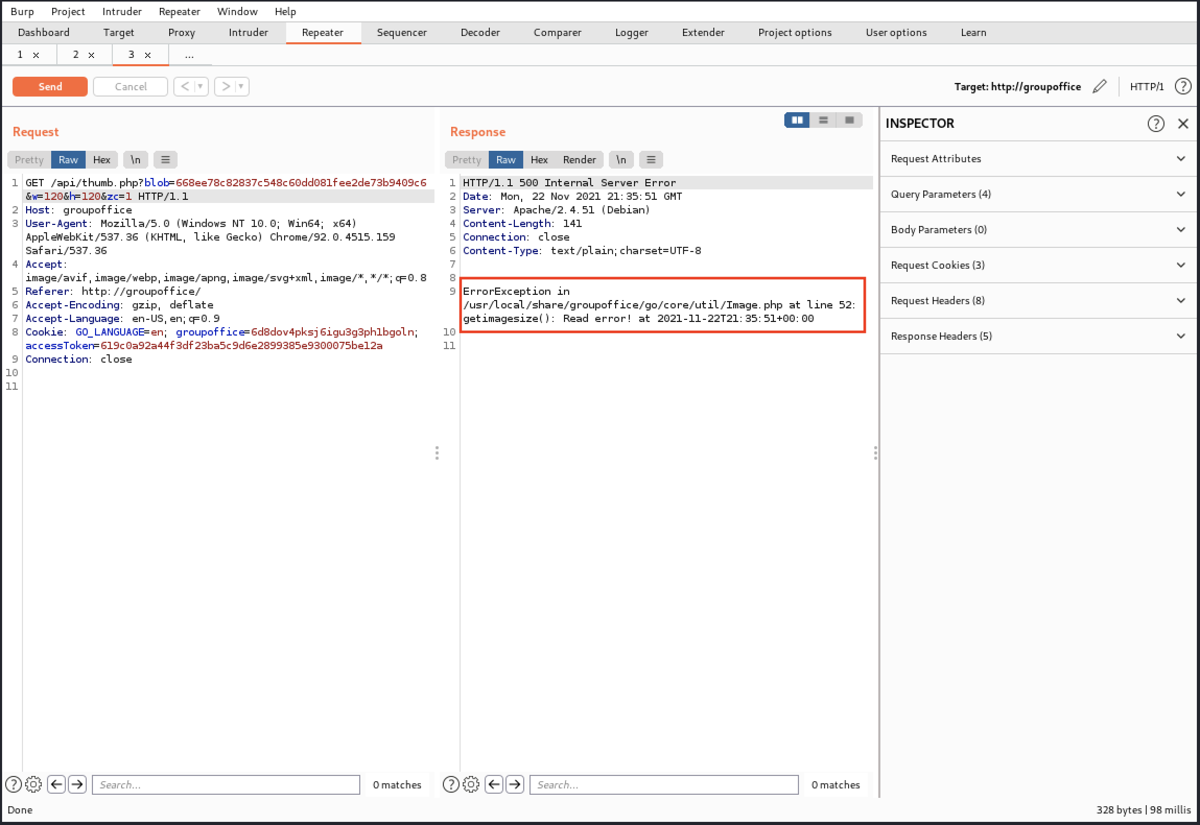Select Repeater sub-tab 1
1200x825 pixels.
point(20,54)
